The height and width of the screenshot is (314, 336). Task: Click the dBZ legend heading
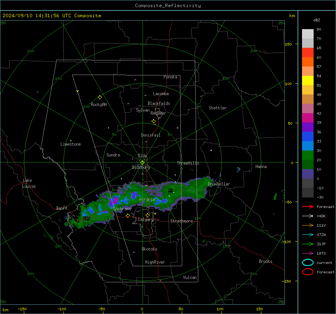coord(317,20)
